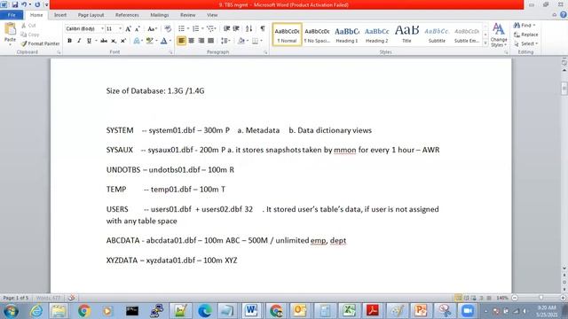Open the Select dropdown in Editing

(525, 43)
